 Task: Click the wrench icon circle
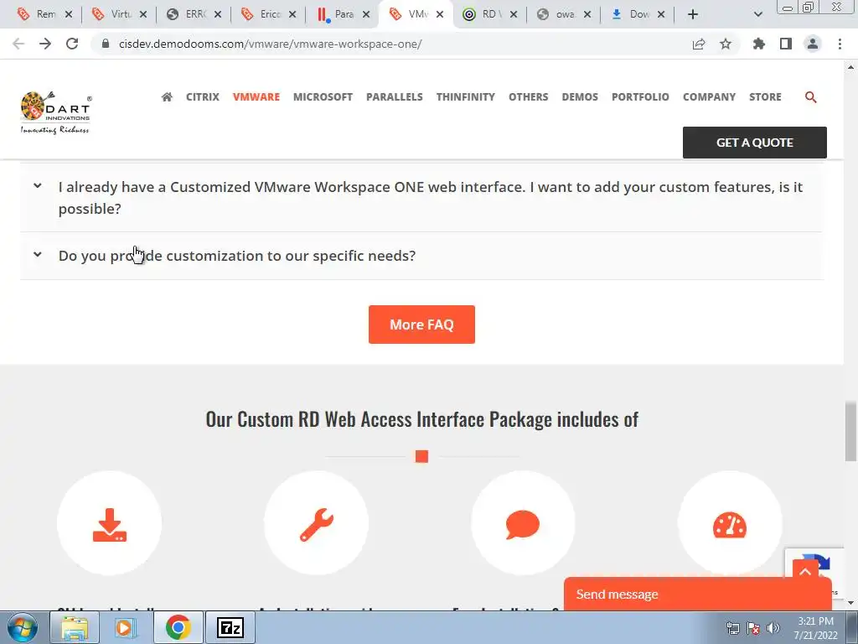click(316, 523)
